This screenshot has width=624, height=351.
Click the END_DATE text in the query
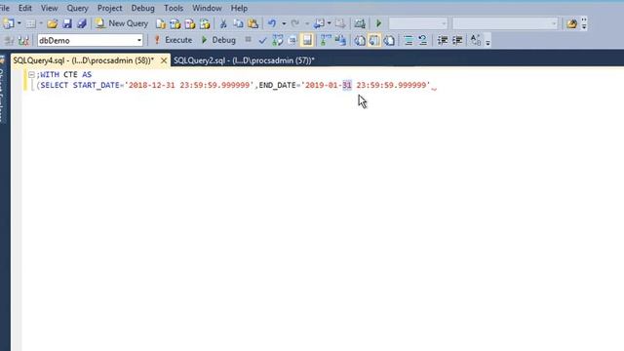pos(277,85)
